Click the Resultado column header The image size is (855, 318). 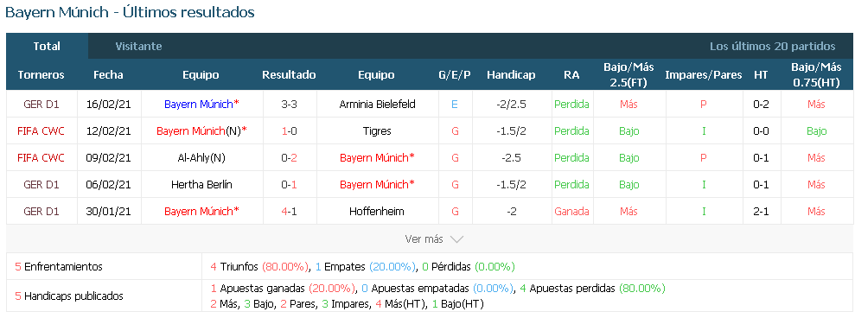289,74
